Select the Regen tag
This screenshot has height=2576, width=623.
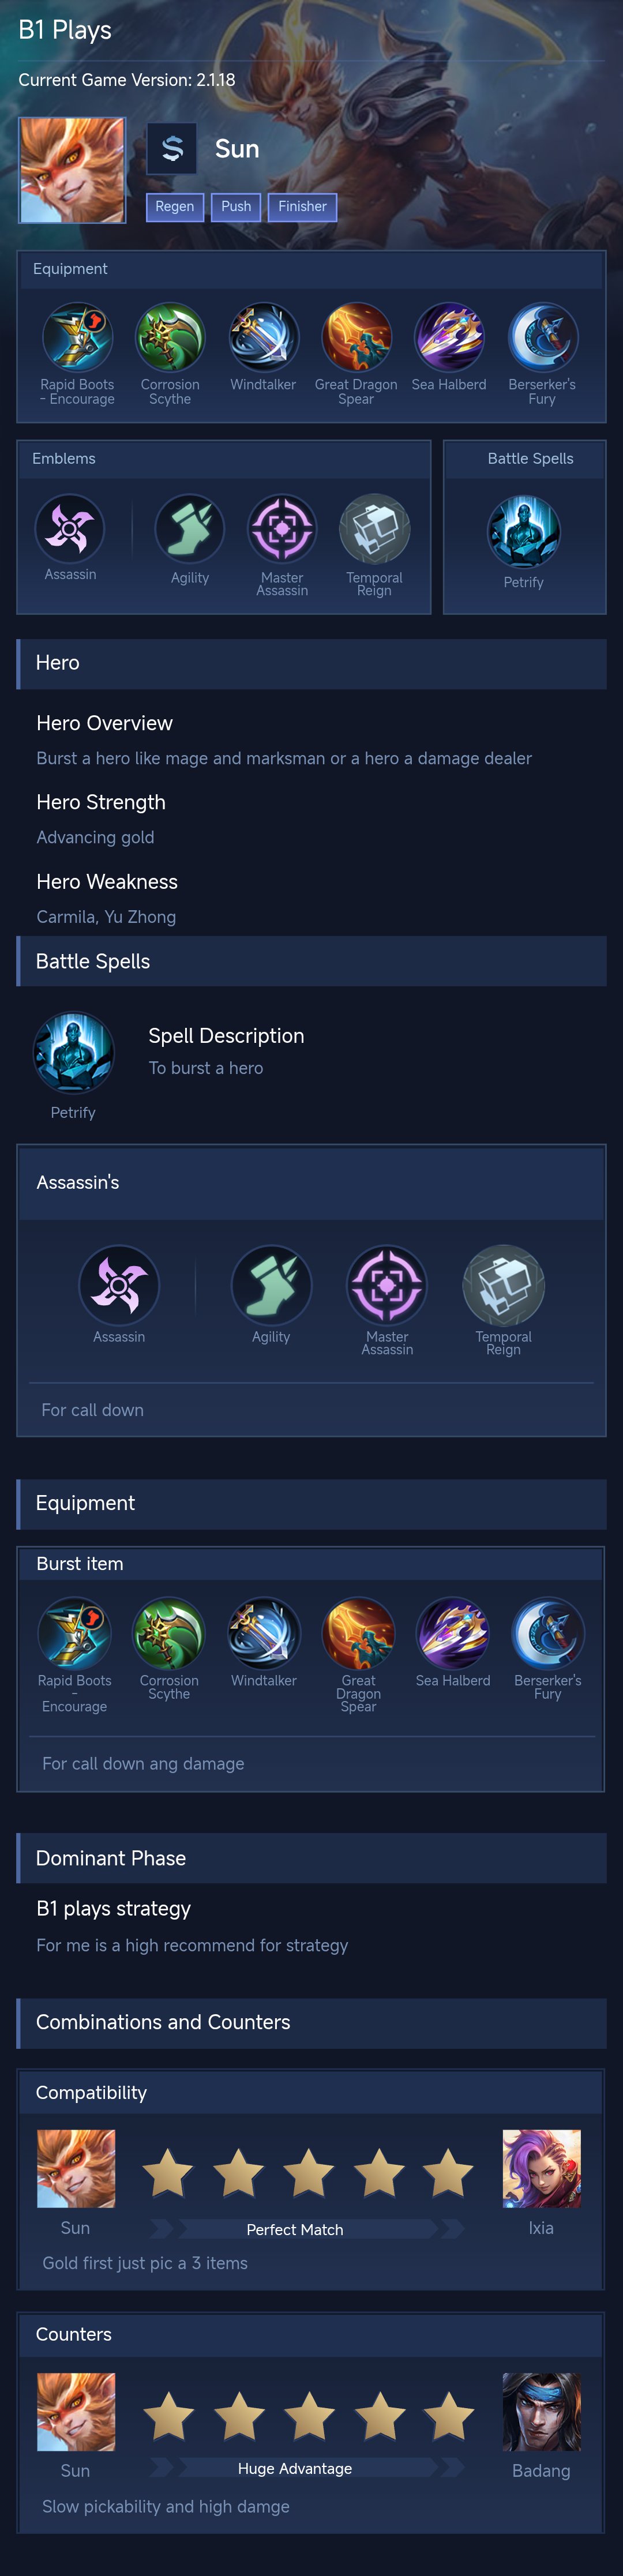(175, 207)
